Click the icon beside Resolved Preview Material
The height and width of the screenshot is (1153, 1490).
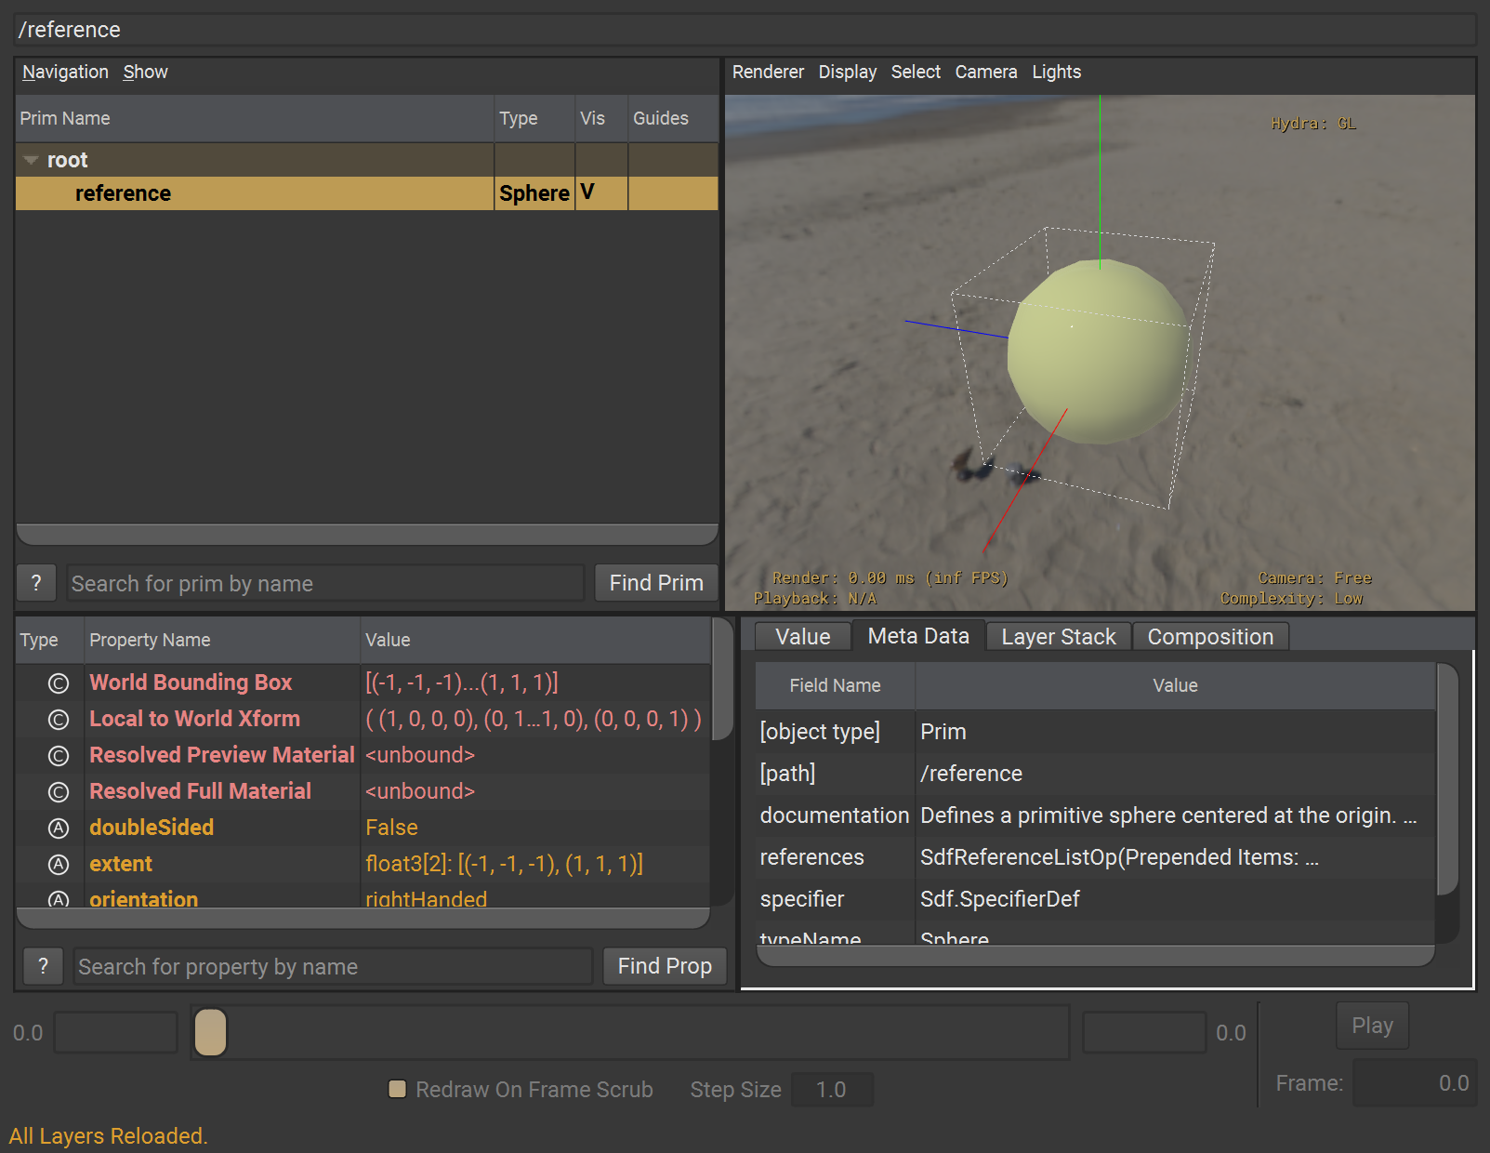point(59,756)
